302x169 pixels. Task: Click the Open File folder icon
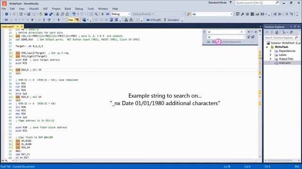pyautogui.click(x=41, y=14)
